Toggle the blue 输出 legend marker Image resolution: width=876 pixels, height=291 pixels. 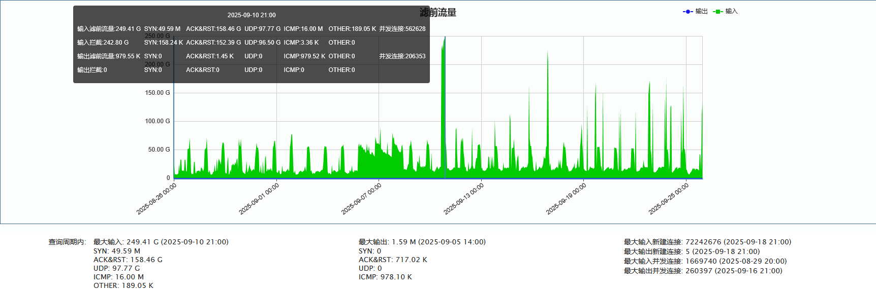point(688,12)
